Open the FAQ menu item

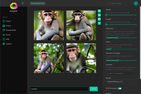point(8,39)
